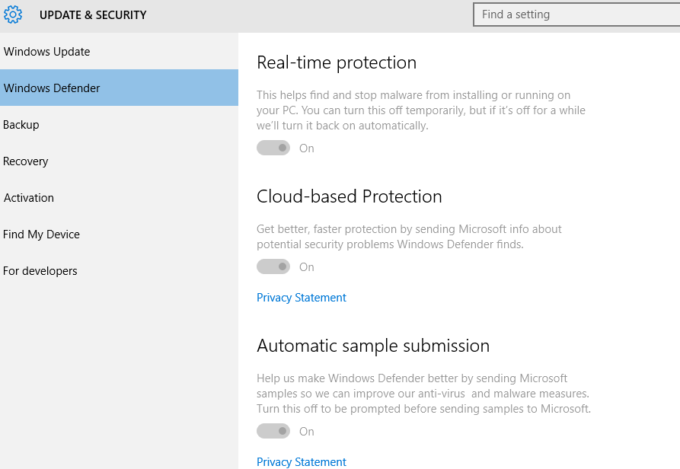Click the Settings gear icon
The image size is (680, 469).
click(13, 14)
